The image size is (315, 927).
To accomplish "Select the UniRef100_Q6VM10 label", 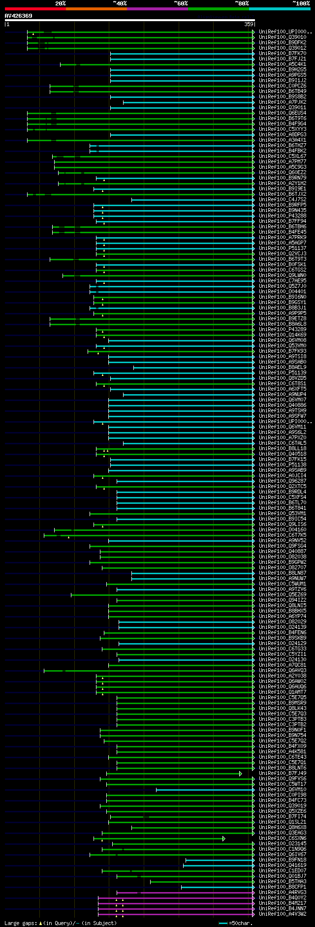I will [x=283, y=789].
